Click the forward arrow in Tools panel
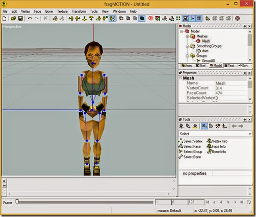Viewport: 256px width, 217px height. [x=241, y=126]
